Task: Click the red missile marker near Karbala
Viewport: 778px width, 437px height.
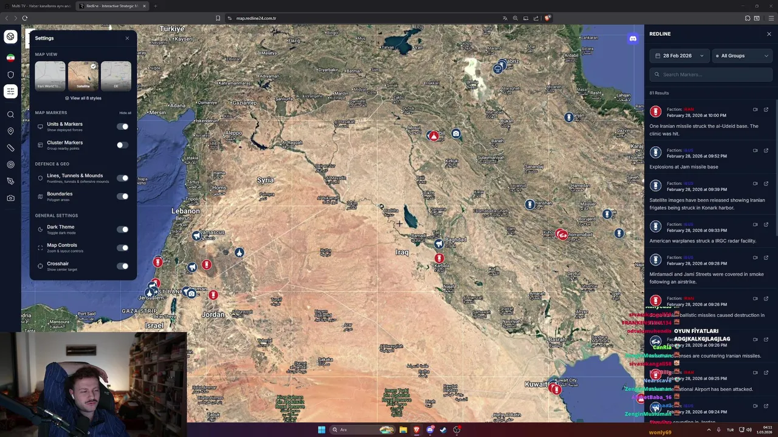Action: [439, 259]
